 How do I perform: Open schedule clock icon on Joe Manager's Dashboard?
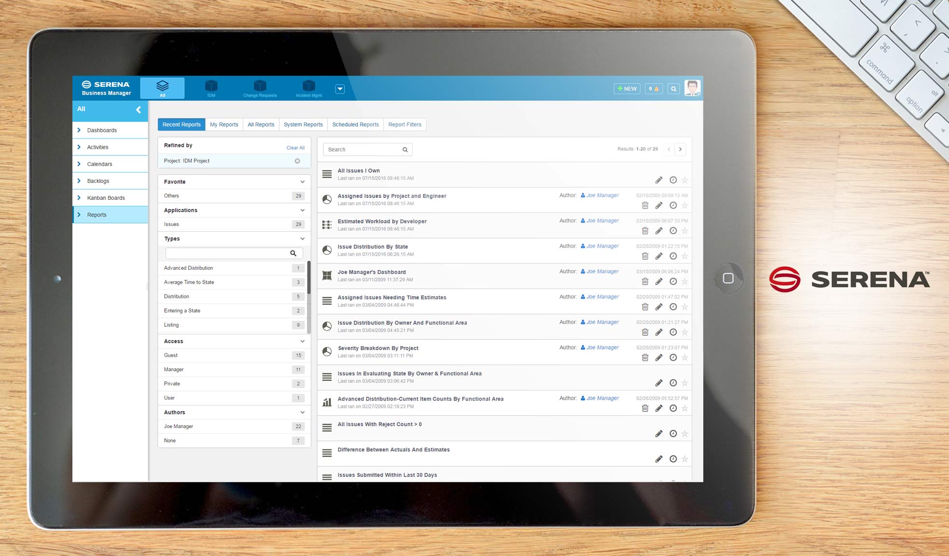tap(673, 281)
